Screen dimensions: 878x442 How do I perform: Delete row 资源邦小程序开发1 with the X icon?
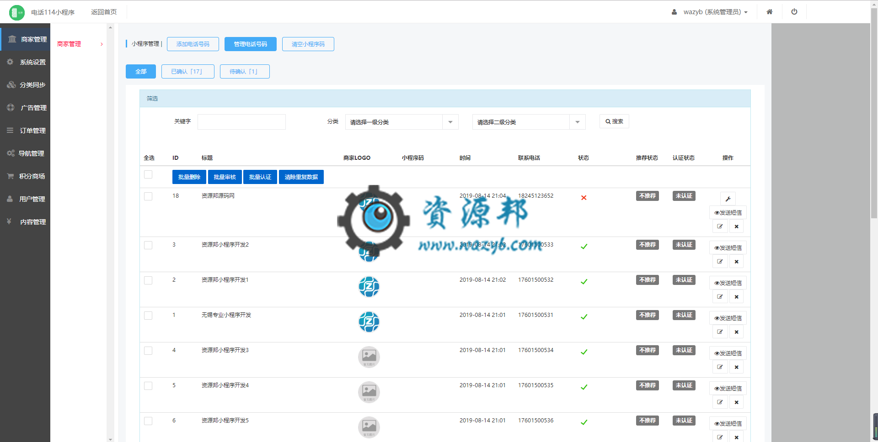[x=736, y=297]
